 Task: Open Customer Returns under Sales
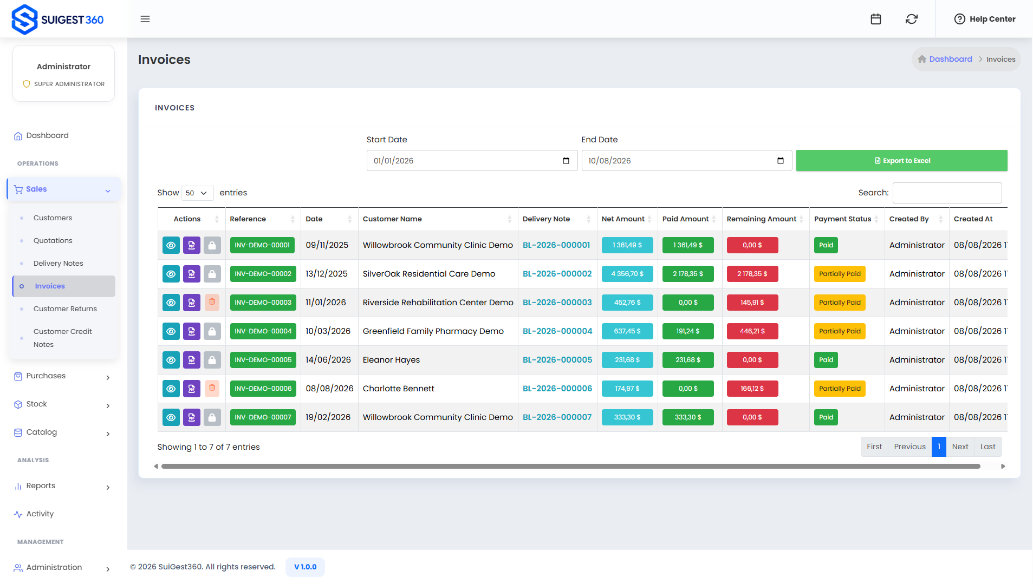click(65, 309)
